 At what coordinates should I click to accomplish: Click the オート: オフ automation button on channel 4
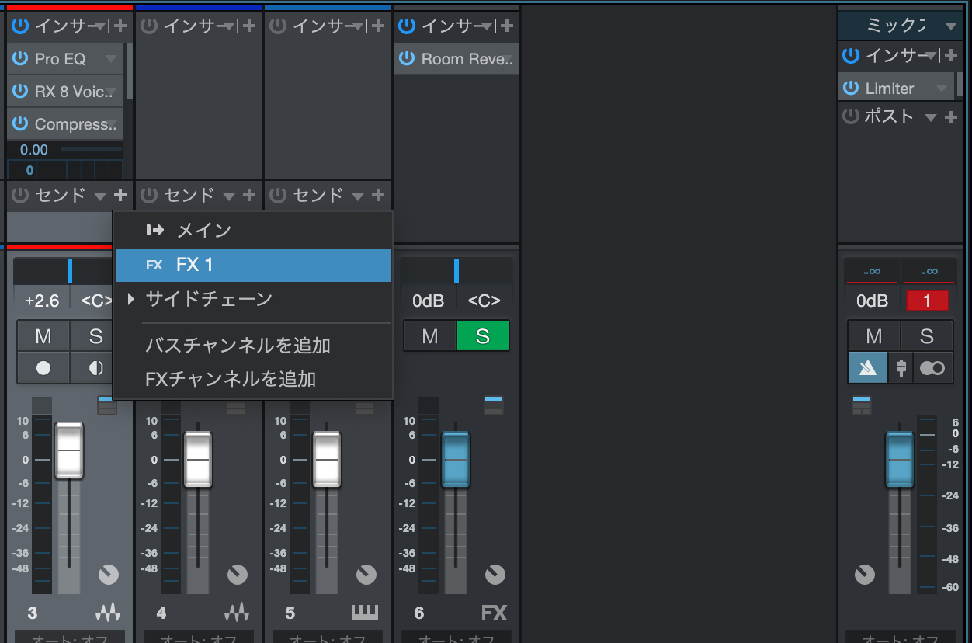pyautogui.click(x=198, y=638)
